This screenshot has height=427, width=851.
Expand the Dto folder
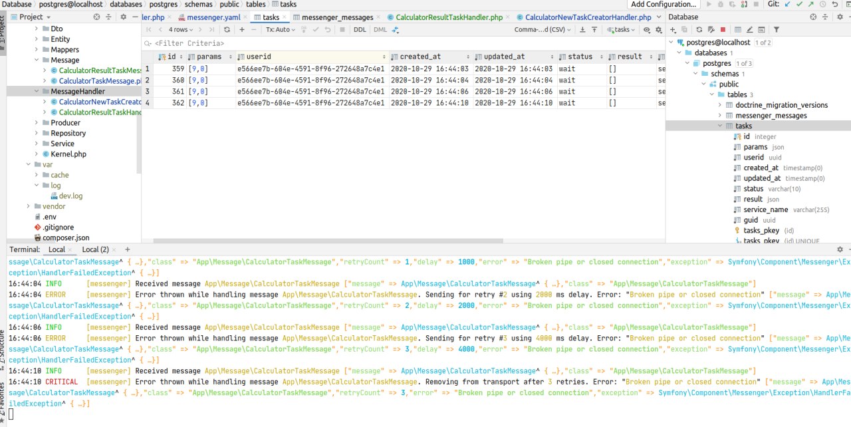37,29
